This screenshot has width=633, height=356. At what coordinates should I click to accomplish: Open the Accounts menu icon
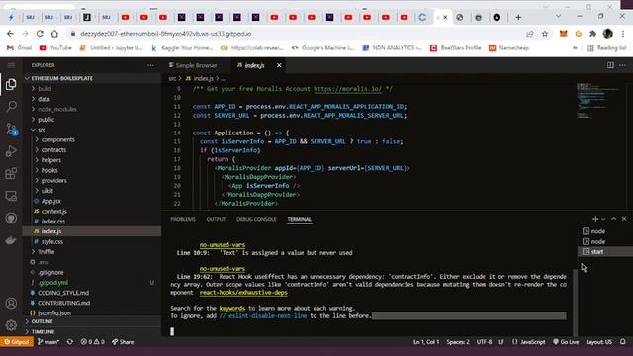pyautogui.click(x=11, y=303)
